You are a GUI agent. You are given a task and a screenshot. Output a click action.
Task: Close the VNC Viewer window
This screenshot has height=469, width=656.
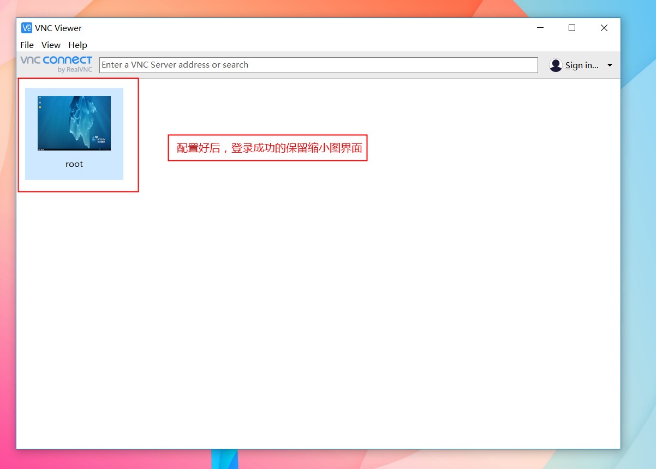coord(604,28)
